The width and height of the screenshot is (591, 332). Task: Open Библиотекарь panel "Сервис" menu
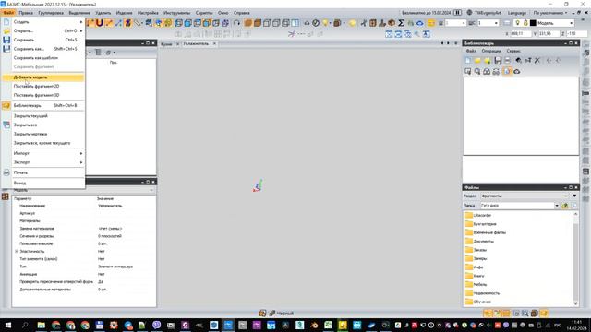513,51
